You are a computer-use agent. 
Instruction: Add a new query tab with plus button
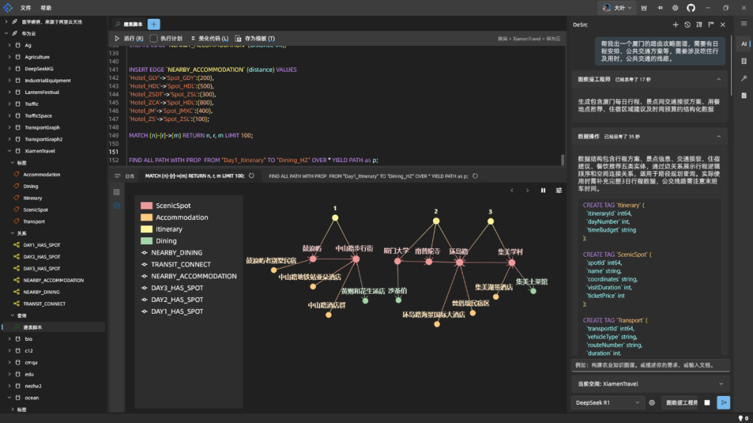click(153, 24)
